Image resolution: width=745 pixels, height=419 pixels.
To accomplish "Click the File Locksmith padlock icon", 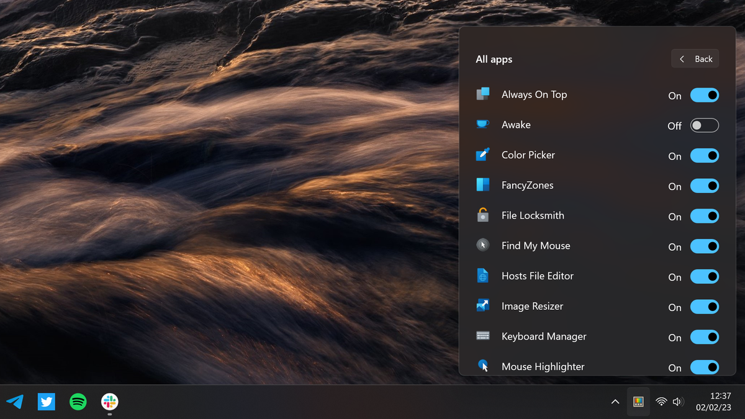I will click(x=483, y=215).
